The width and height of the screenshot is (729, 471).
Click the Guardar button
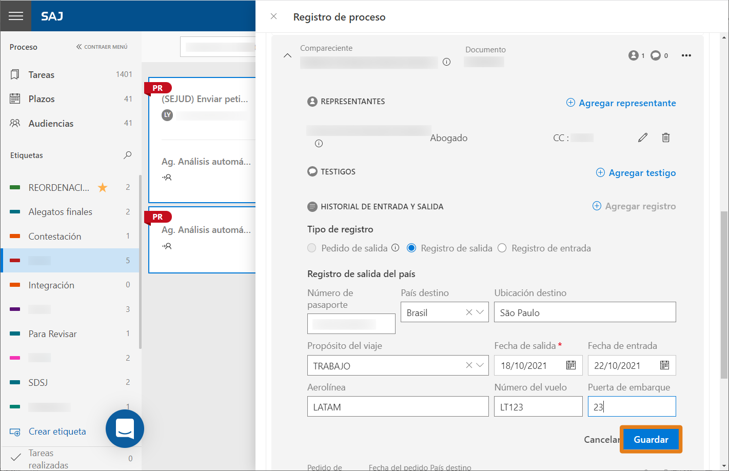click(x=651, y=439)
